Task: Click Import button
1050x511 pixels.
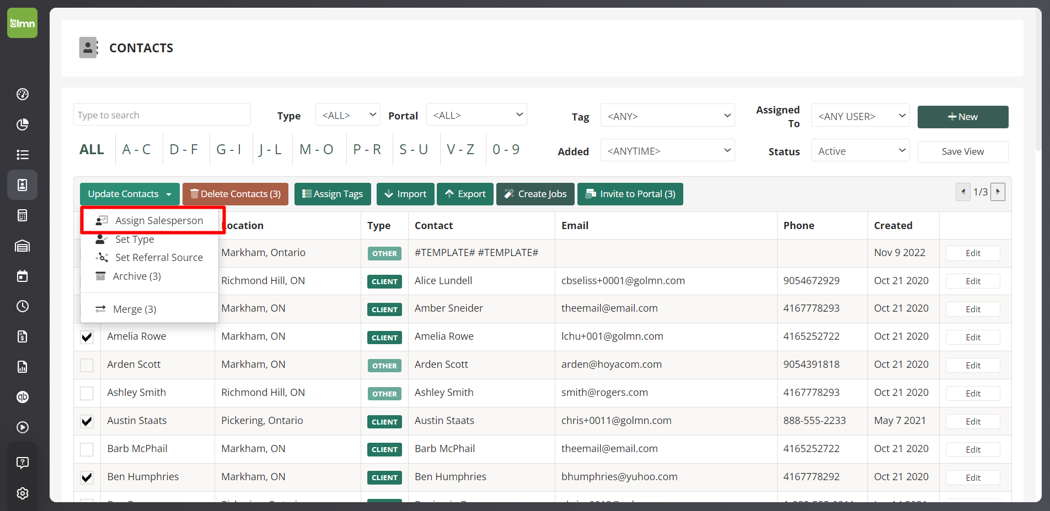Action: click(x=405, y=194)
